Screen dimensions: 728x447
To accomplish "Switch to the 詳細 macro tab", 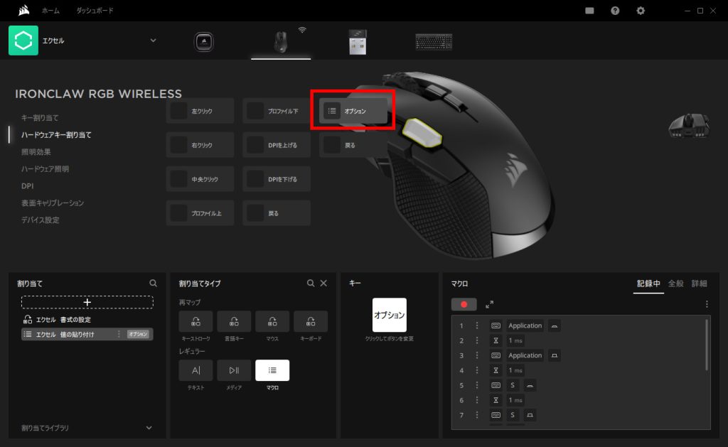I will click(x=700, y=284).
